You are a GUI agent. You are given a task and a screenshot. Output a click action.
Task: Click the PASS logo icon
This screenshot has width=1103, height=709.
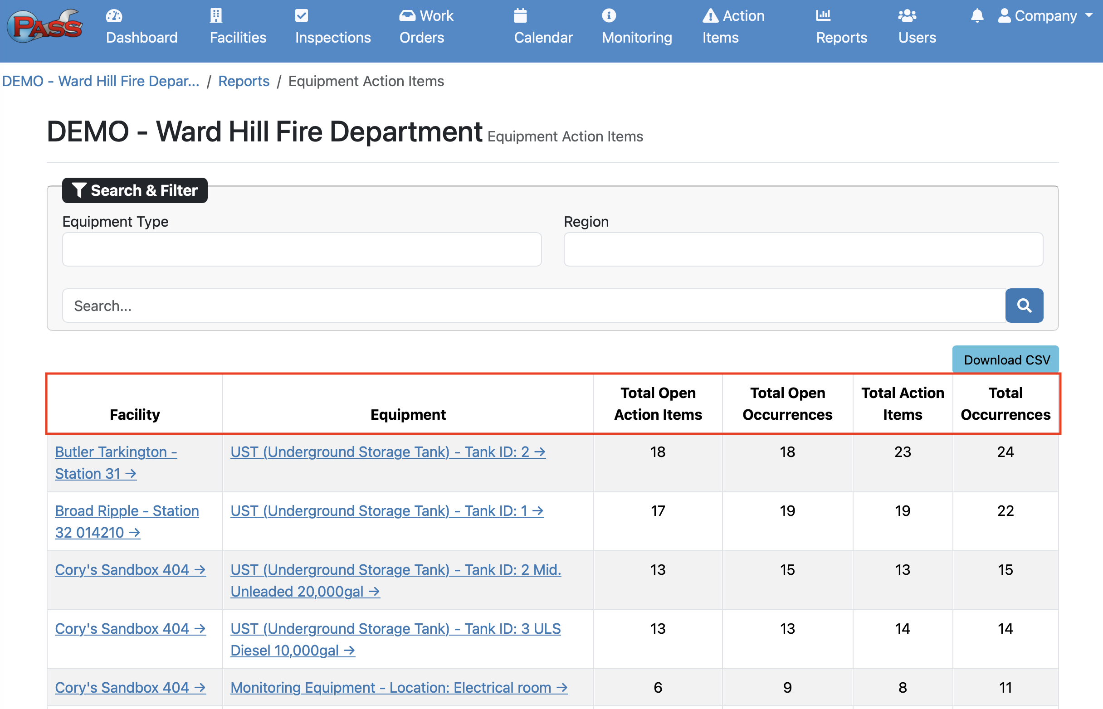44,27
